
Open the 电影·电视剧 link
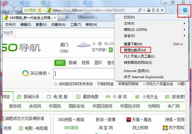33,128
